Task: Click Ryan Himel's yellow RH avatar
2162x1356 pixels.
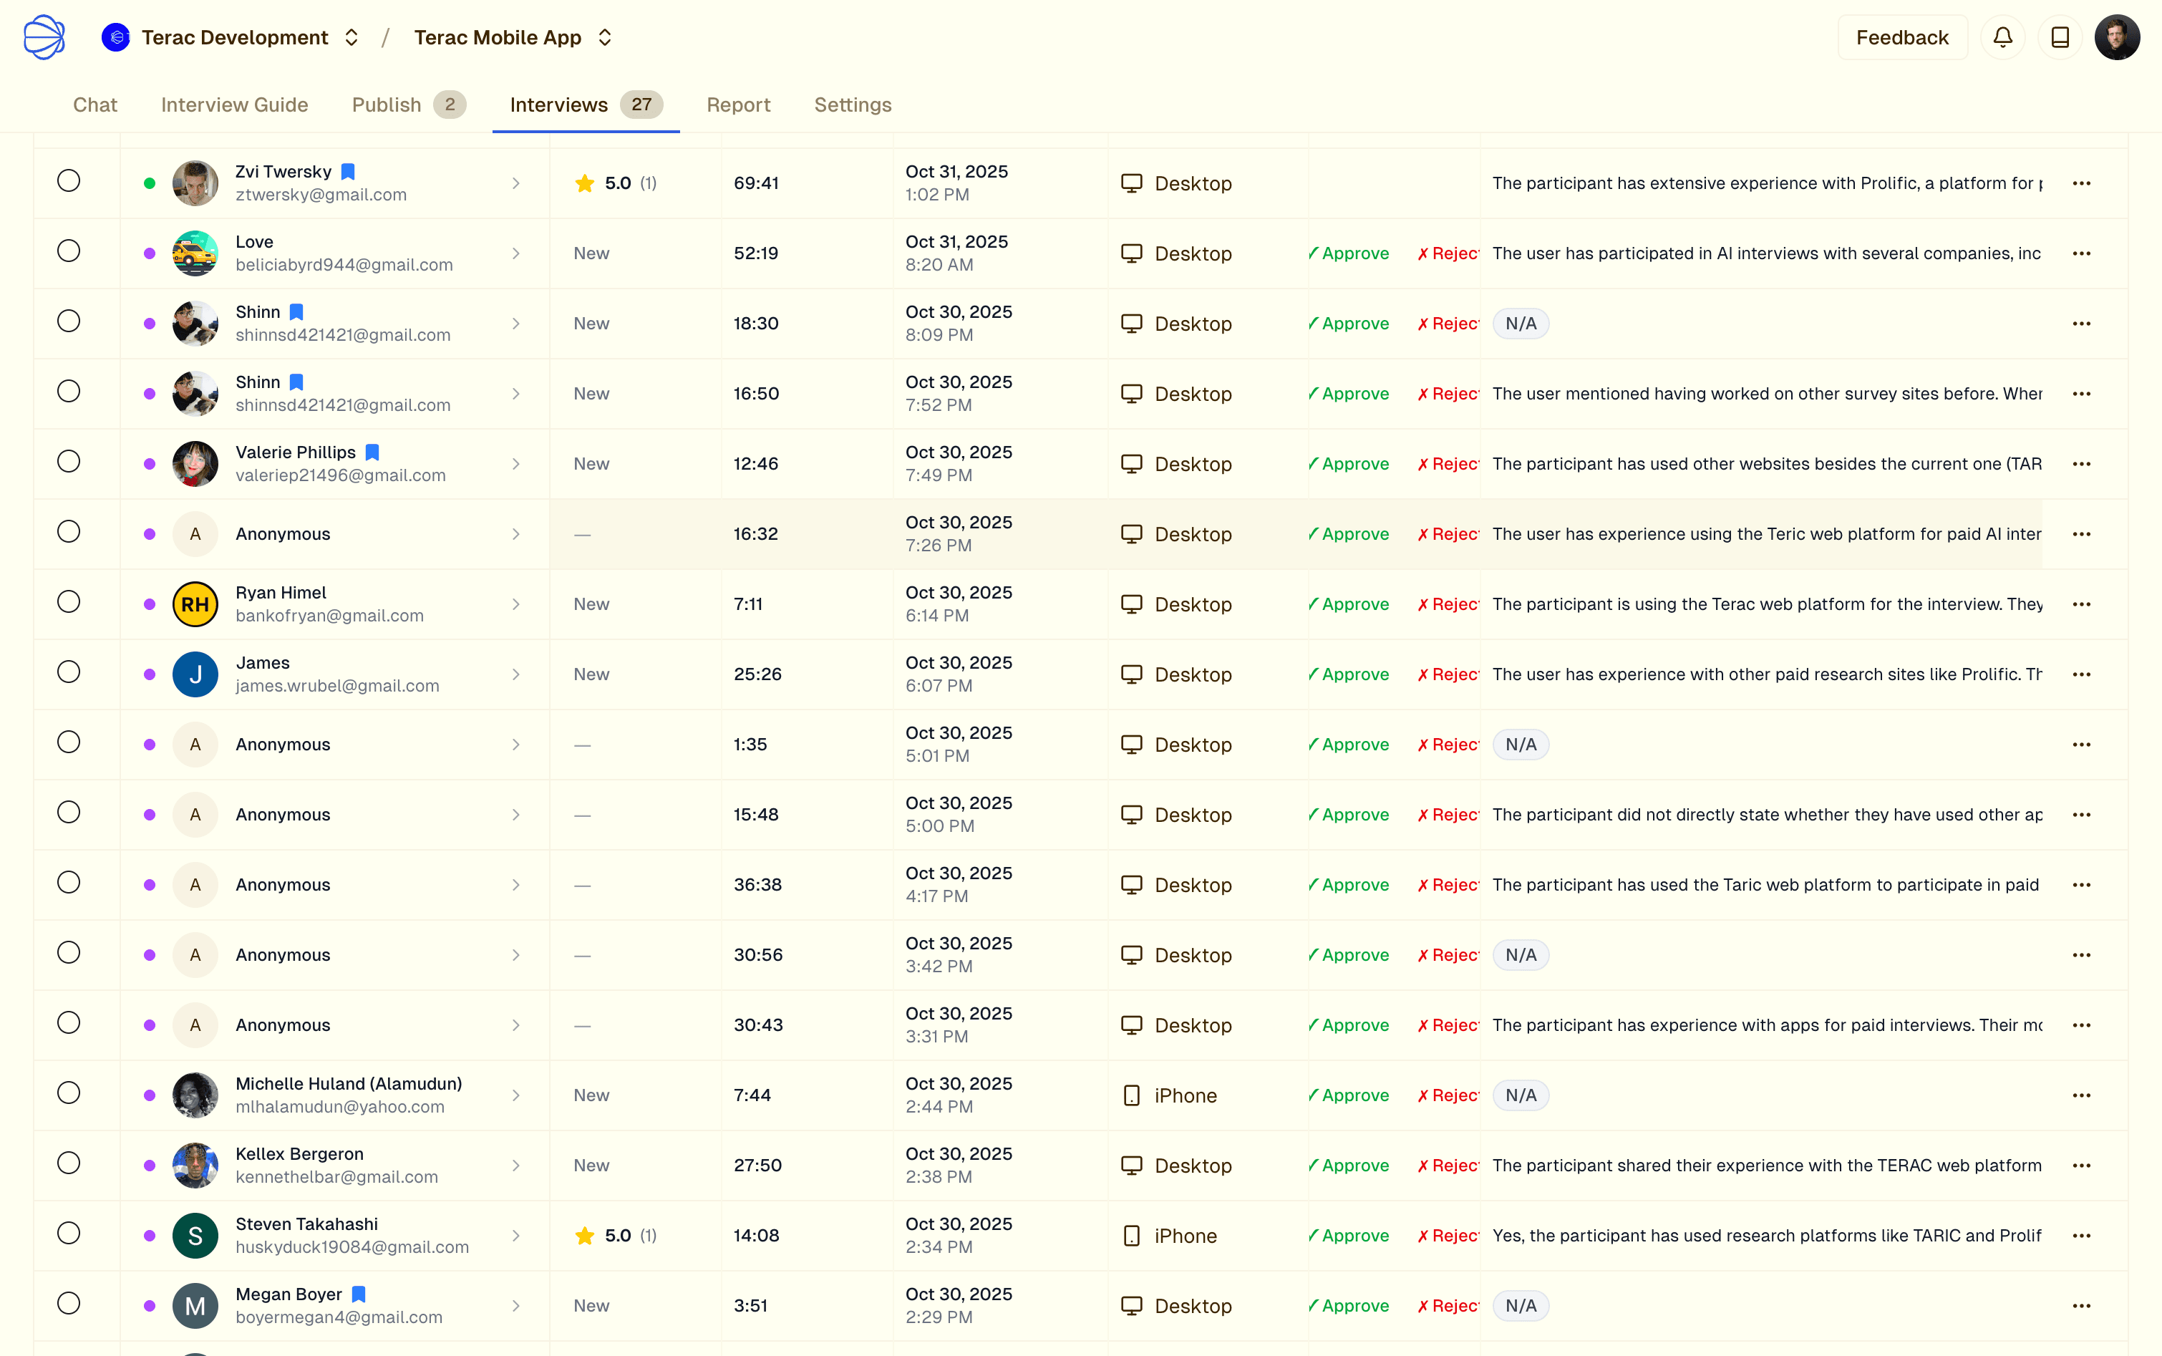Action: [x=195, y=604]
